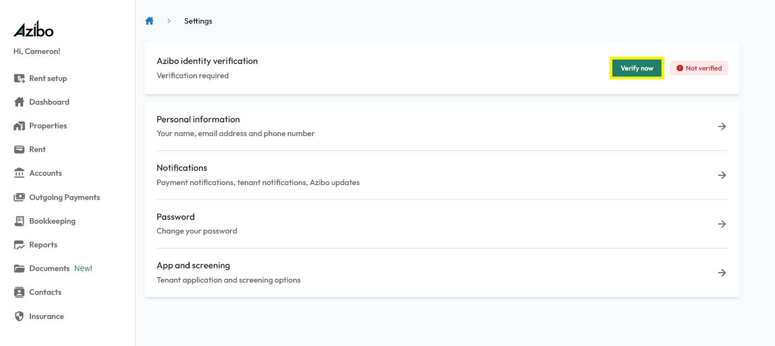Go to Contacts in the sidebar

[45, 292]
